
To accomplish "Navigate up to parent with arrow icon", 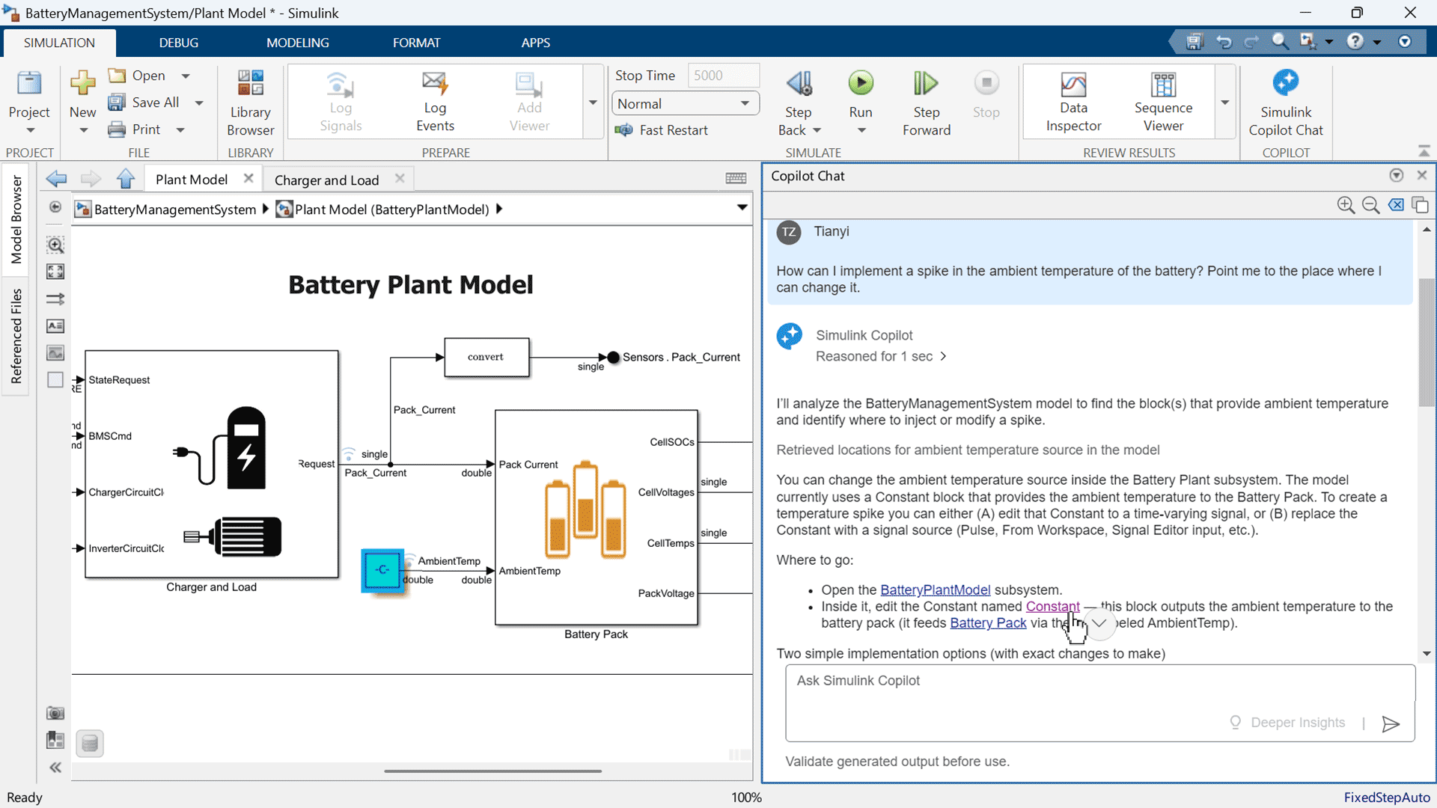I will point(126,180).
